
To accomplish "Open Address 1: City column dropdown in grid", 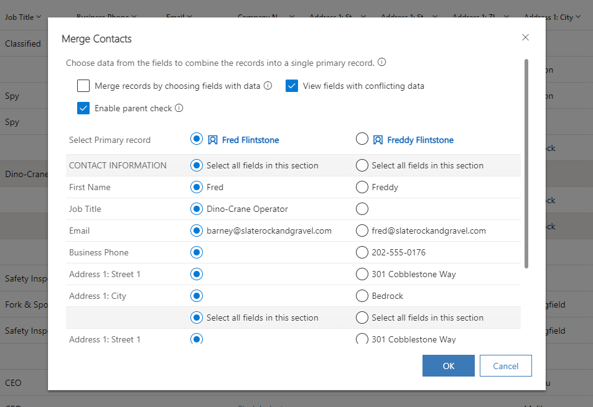I will tap(578, 17).
